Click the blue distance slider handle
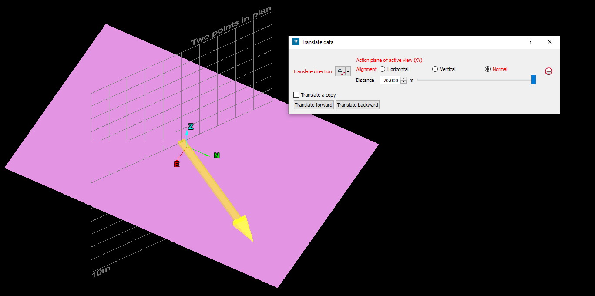 click(x=534, y=80)
